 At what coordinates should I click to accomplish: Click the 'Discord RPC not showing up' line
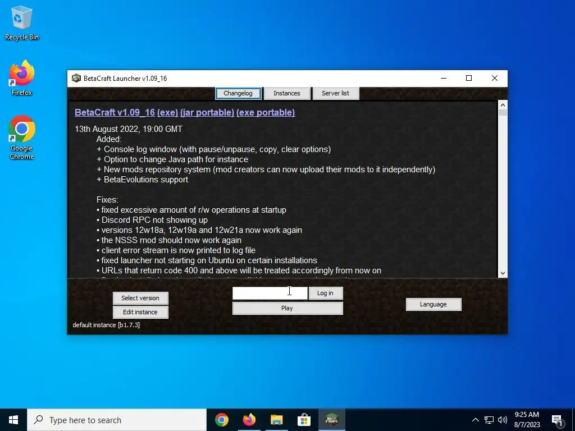152,220
